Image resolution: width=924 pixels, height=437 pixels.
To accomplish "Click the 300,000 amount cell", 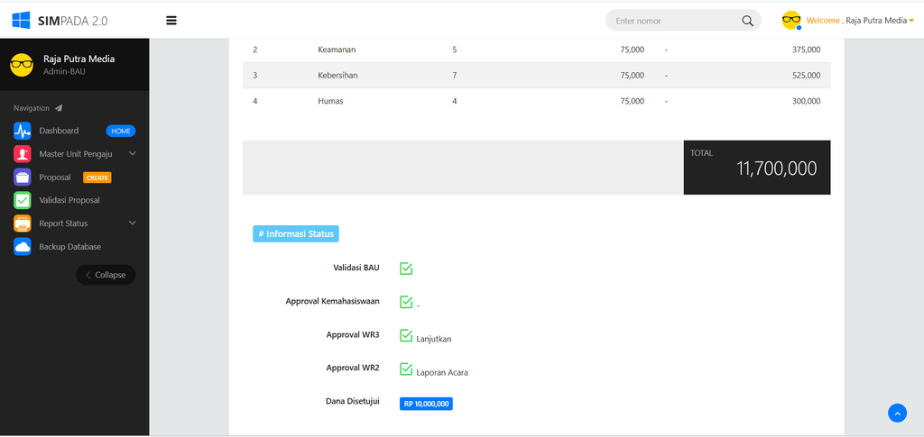I will coord(806,101).
